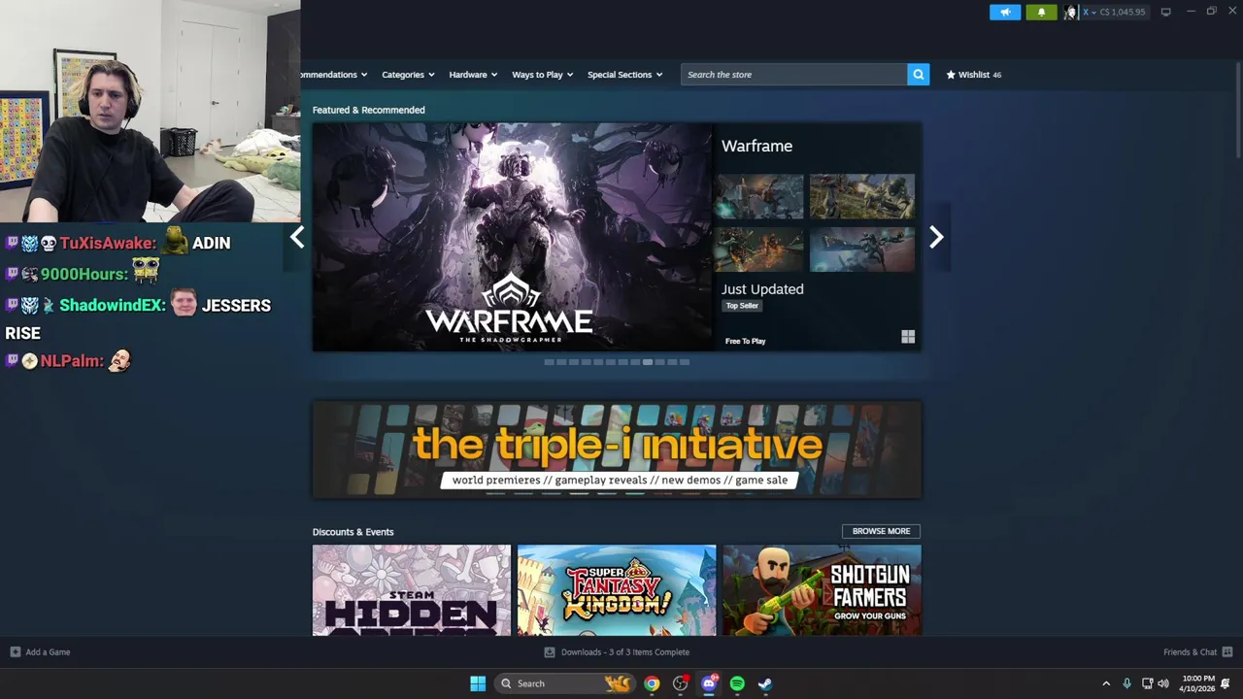The width and height of the screenshot is (1243, 699).
Task: Open Downloads status in bottom bar
Action: point(618,652)
